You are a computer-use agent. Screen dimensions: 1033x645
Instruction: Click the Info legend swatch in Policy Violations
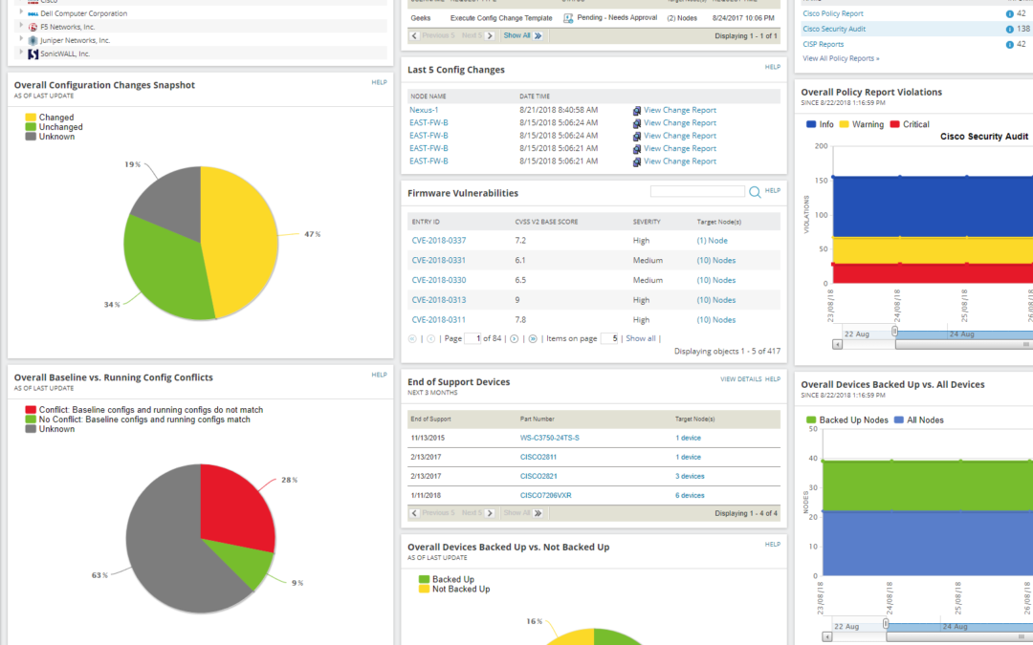click(x=811, y=124)
